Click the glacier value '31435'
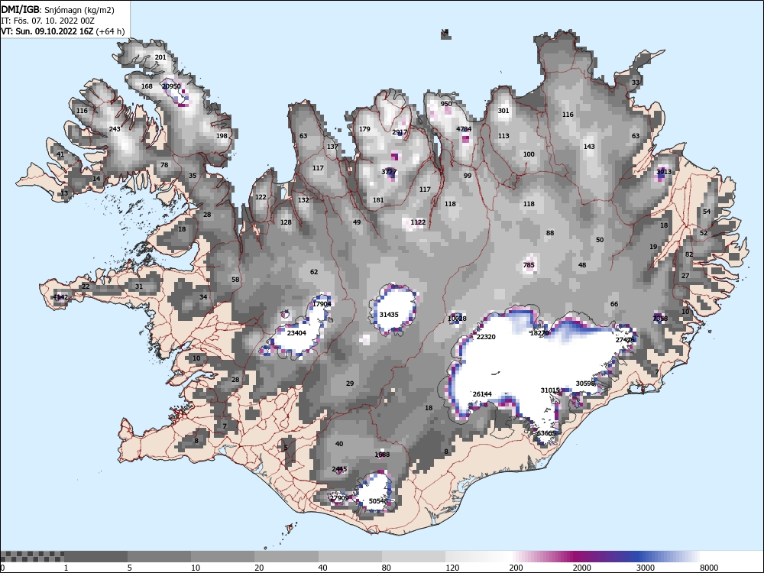 coord(389,315)
